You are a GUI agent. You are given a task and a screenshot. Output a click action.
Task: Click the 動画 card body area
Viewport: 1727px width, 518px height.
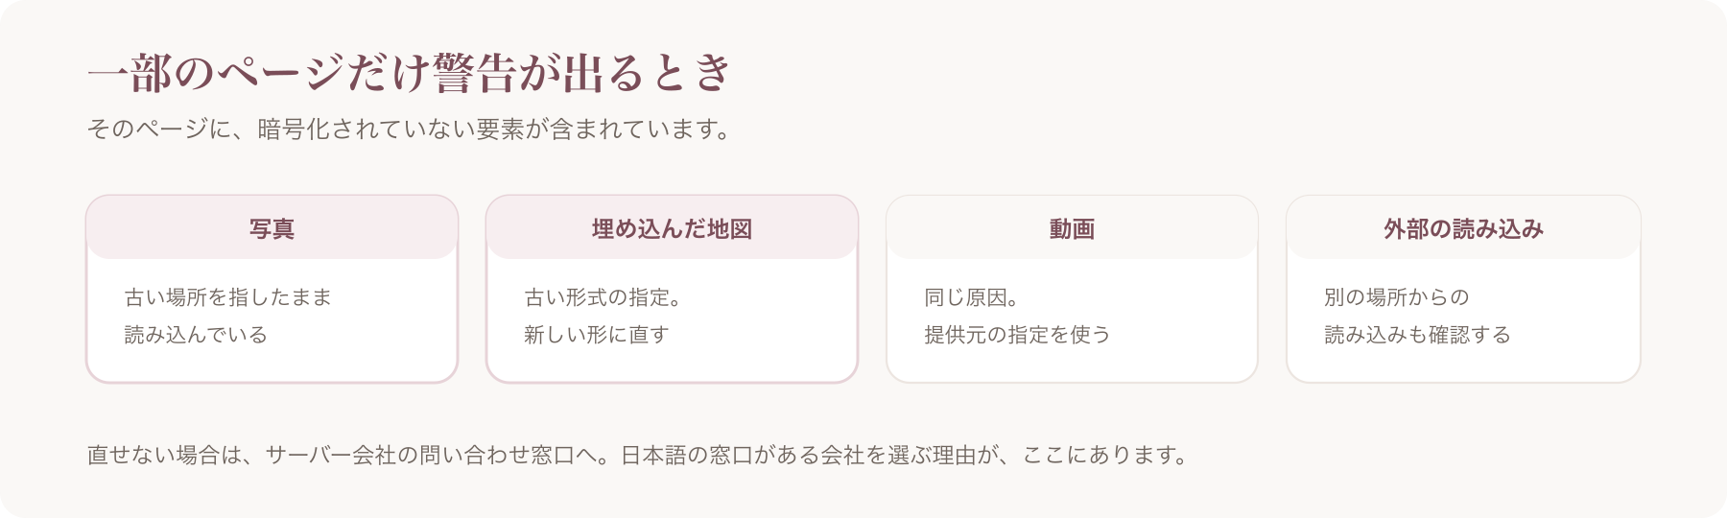pos(1072,319)
